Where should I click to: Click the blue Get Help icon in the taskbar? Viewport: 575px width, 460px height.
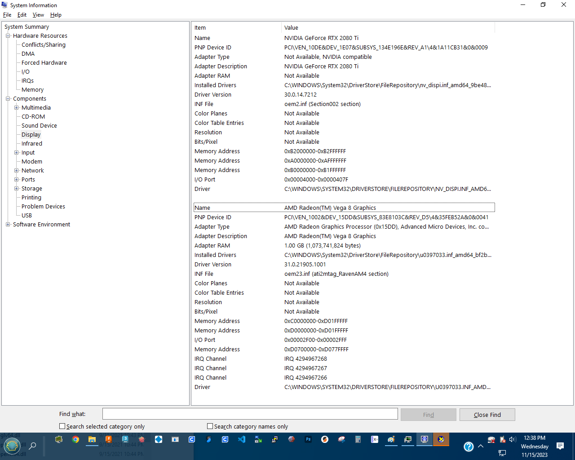click(x=469, y=447)
